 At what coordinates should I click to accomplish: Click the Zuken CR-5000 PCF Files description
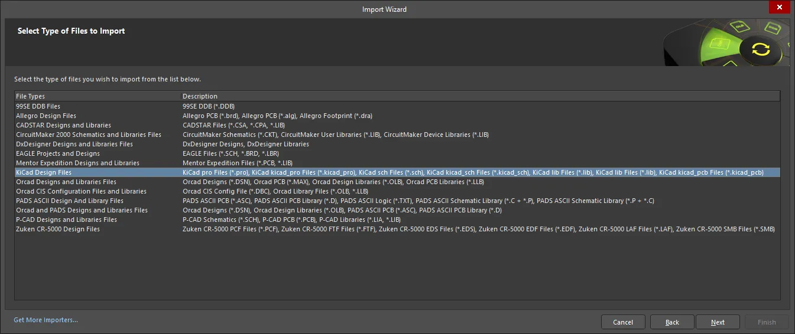(479, 229)
